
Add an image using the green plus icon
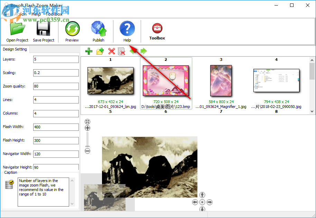click(x=89, y=51)
